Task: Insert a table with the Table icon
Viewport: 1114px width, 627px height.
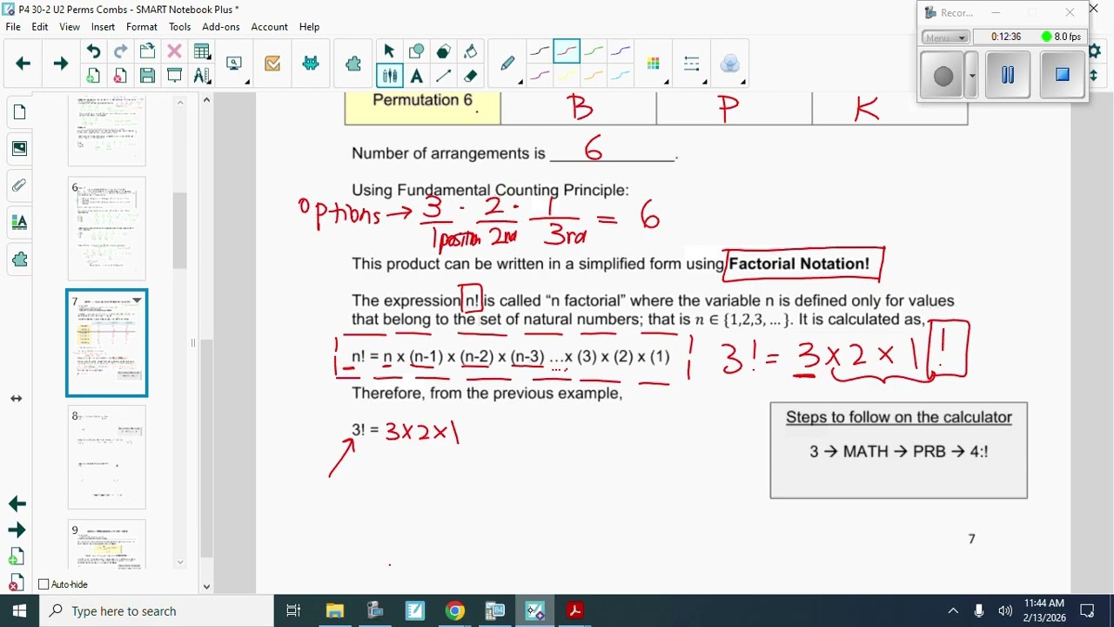Action: [x=201, y=51]
